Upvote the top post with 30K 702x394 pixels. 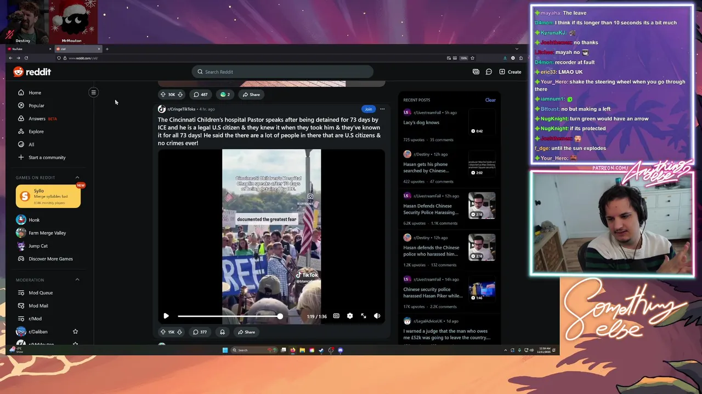click(163, 95)
